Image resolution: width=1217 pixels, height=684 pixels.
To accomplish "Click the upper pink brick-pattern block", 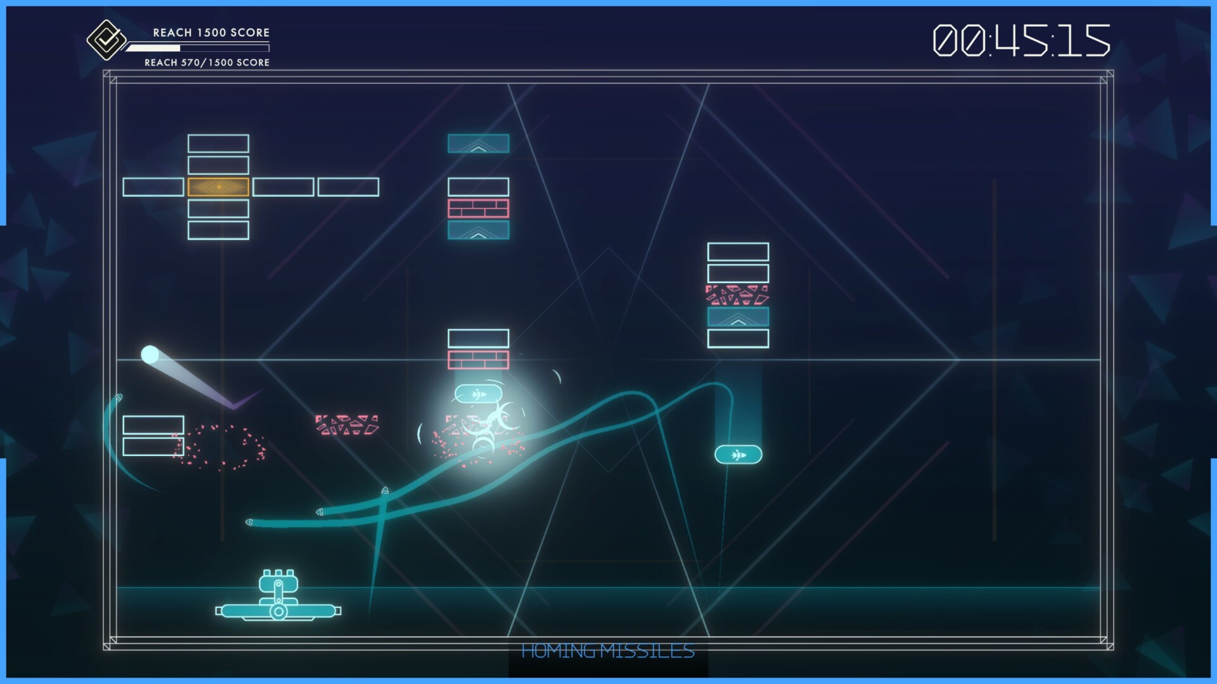I will 478,208.
